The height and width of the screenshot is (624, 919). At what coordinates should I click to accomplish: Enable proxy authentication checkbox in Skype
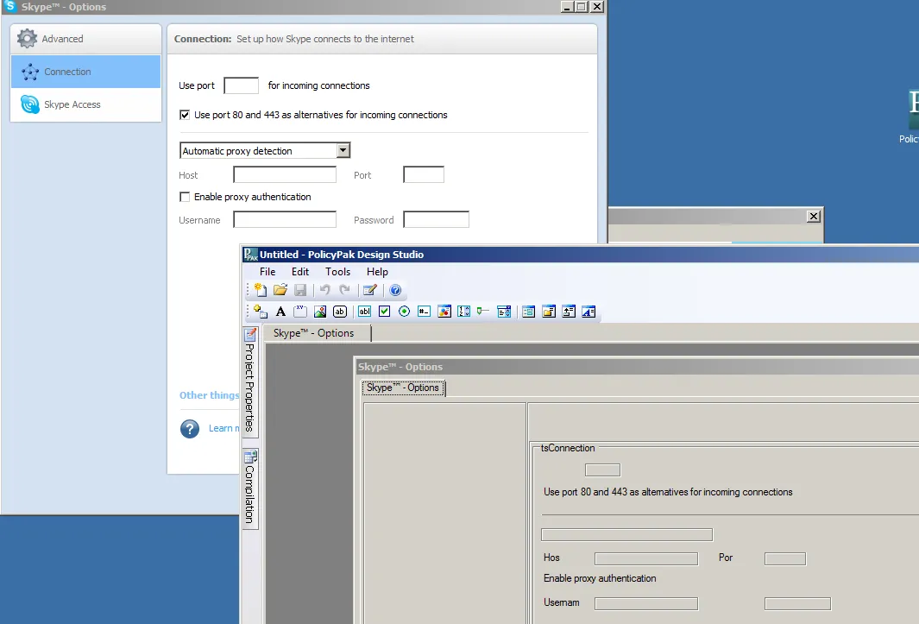(185, 197)
